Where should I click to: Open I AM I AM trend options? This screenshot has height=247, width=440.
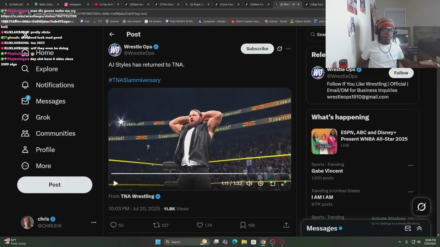tap(410, 192)
